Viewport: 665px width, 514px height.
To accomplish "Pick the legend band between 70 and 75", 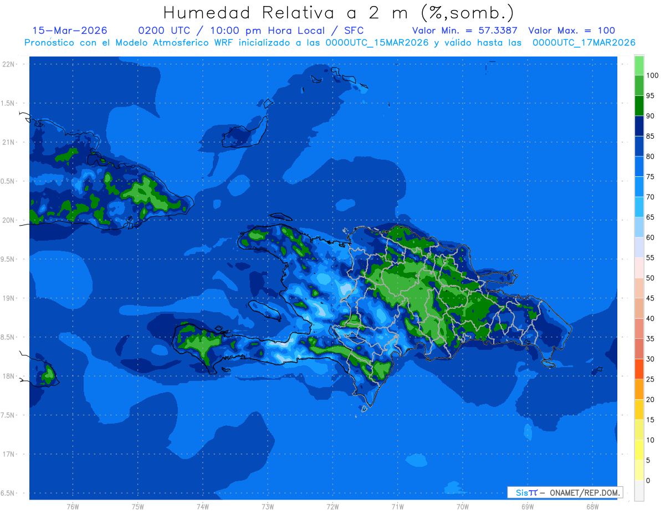I will tap(639, 187).
